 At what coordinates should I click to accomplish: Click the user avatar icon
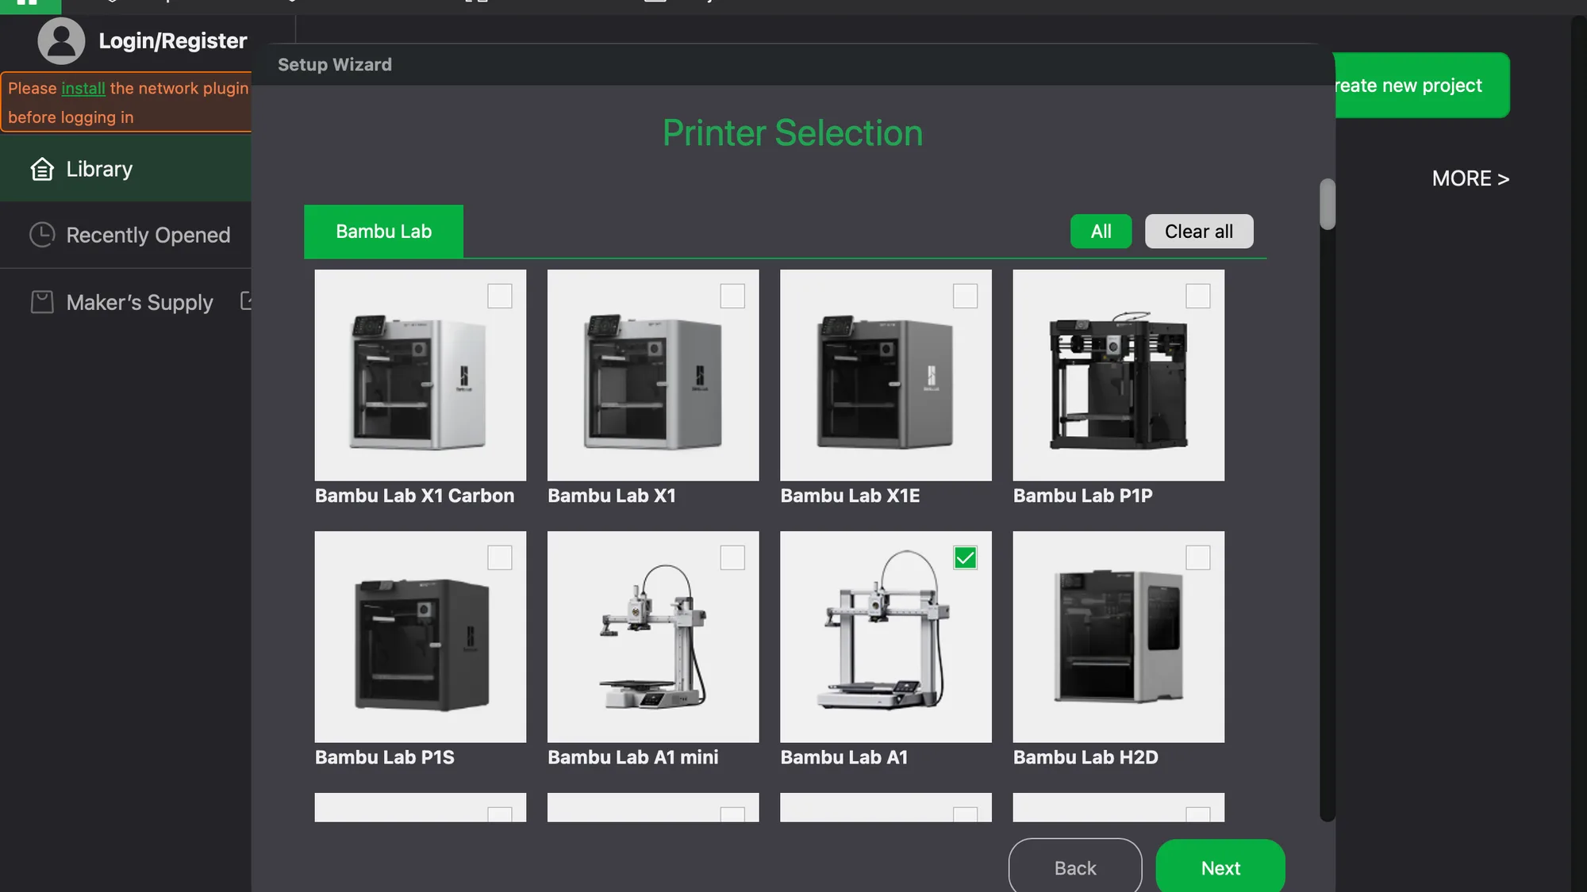pos(61,41)
